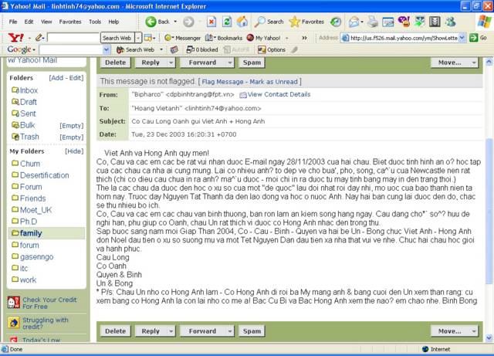Screen dimensions: 494x356
Task: Open the Yahoo Bookmarks toolbar button
Action: click(x=224, y=38)
